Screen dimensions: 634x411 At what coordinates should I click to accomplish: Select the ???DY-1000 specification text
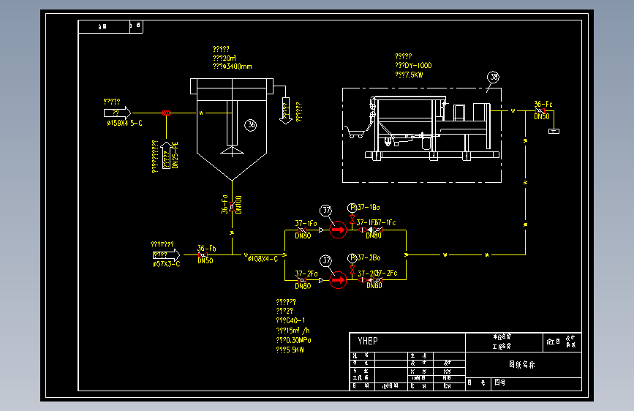pos(413,66)
